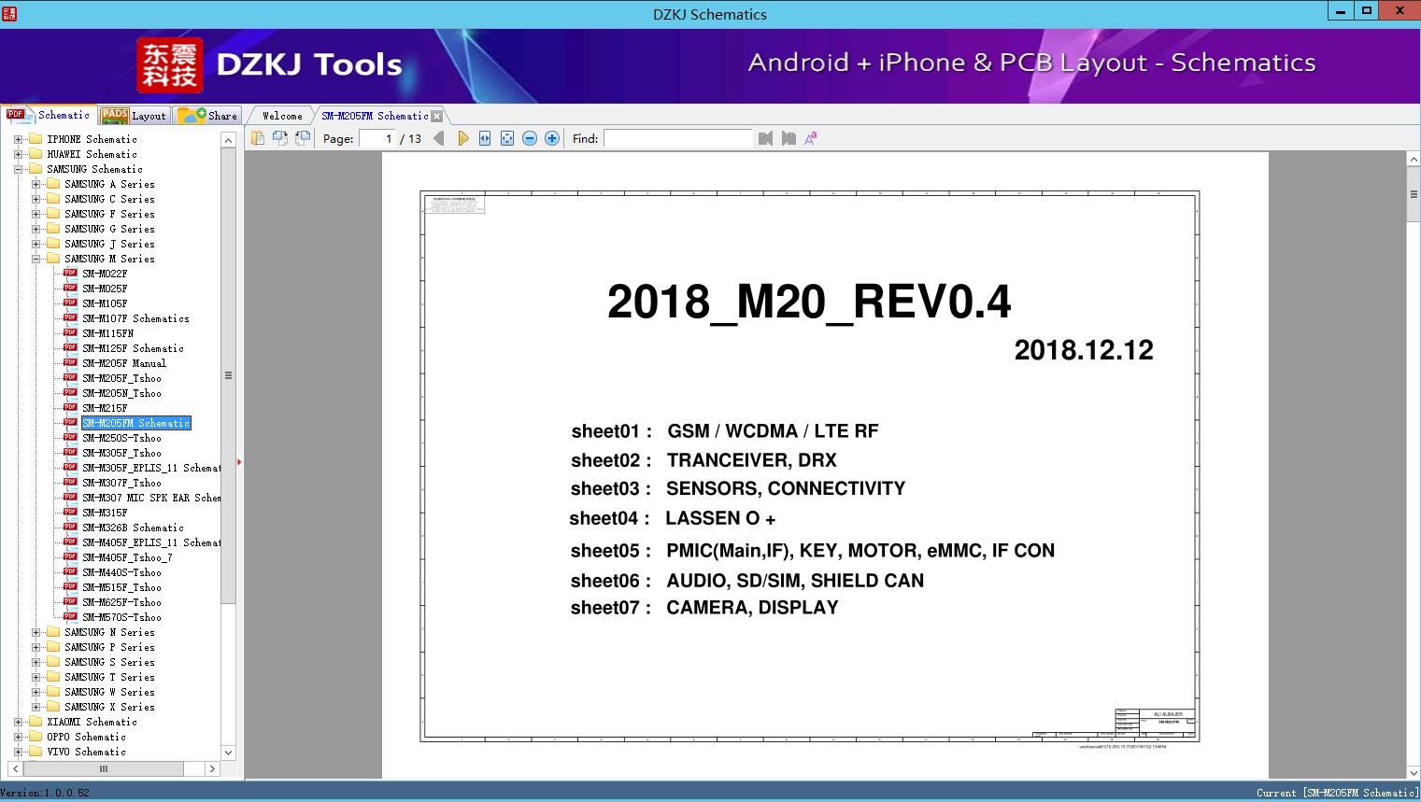Close the SM-M205FM Schematic tab
Screen dimensions: 1421x802
click(x=437, y=116)
